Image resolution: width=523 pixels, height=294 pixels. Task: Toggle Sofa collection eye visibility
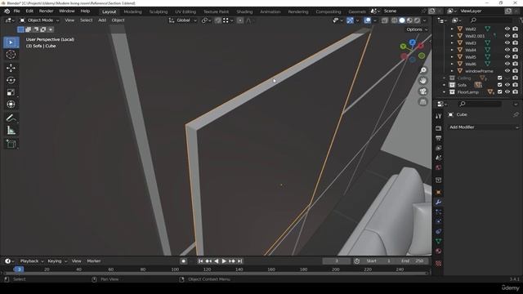coord(507,85)
